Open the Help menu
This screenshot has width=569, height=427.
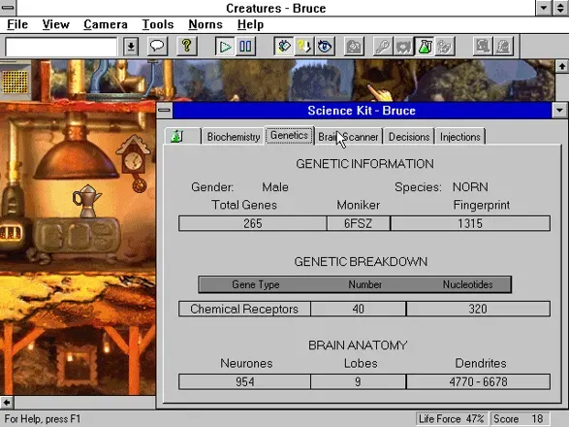[250, 24]
